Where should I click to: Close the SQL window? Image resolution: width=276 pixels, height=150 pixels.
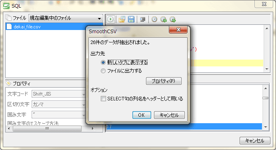click(264, 4)
